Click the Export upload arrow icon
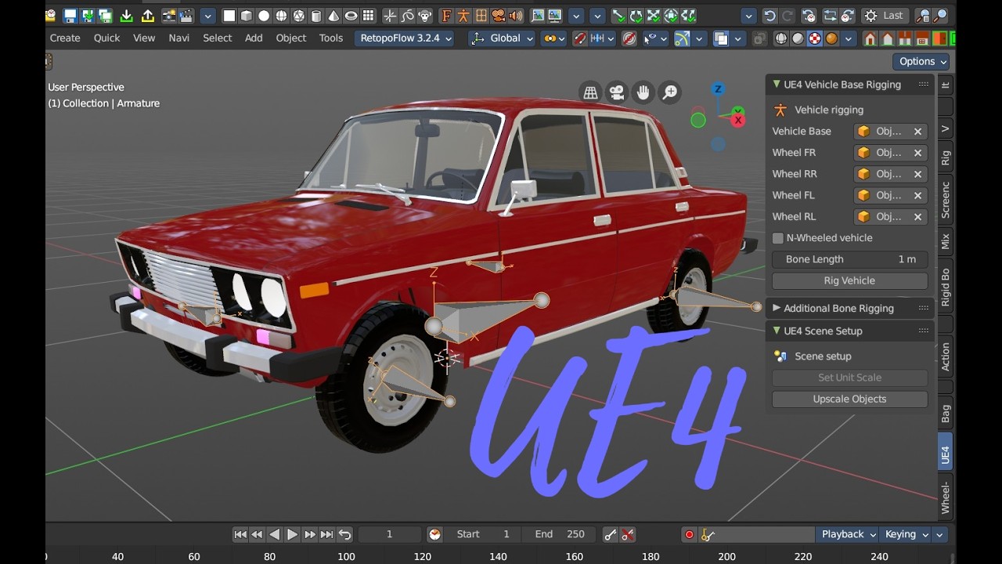The height and width of the screenshot is (564, 1002). coord(147,16)
